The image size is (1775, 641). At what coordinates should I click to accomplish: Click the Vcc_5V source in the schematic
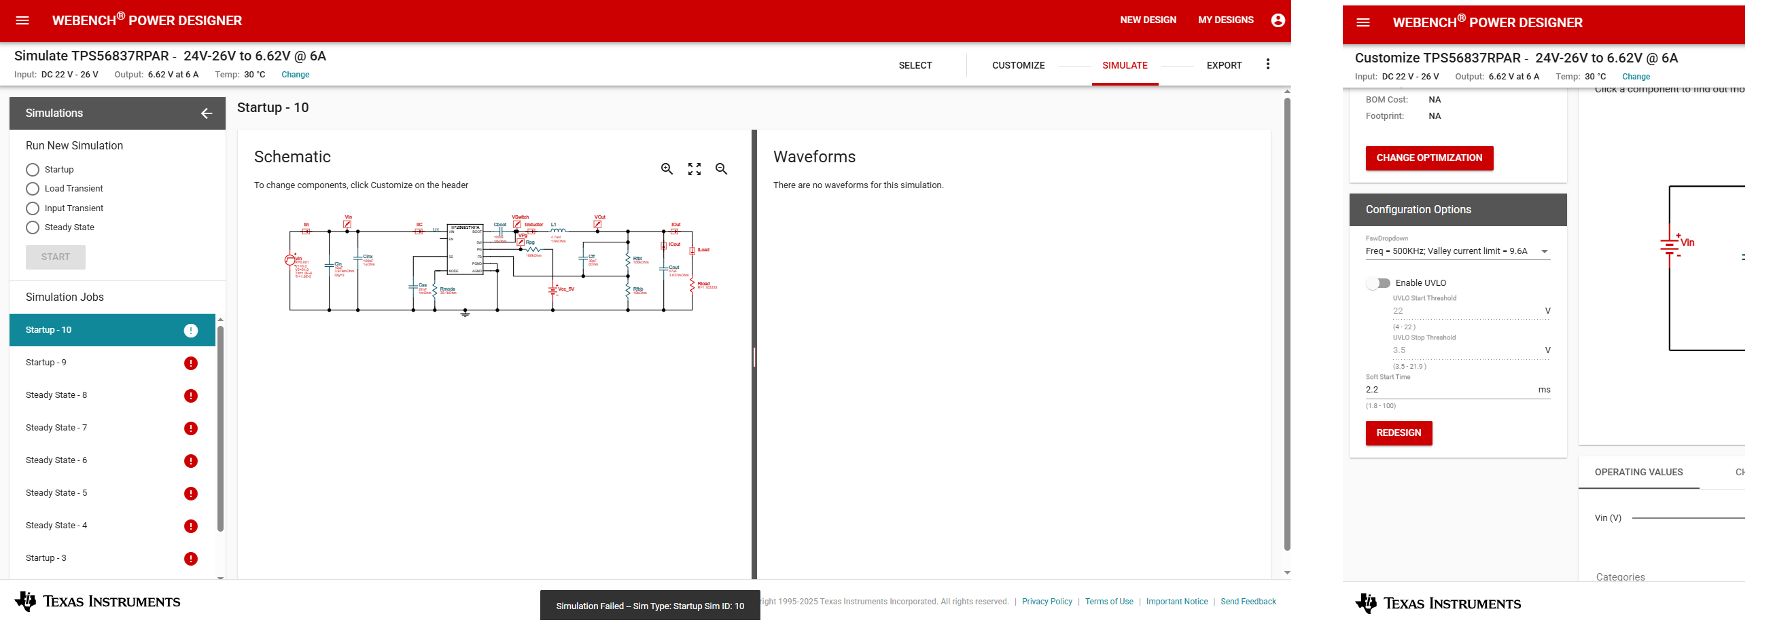click(552, 290)
